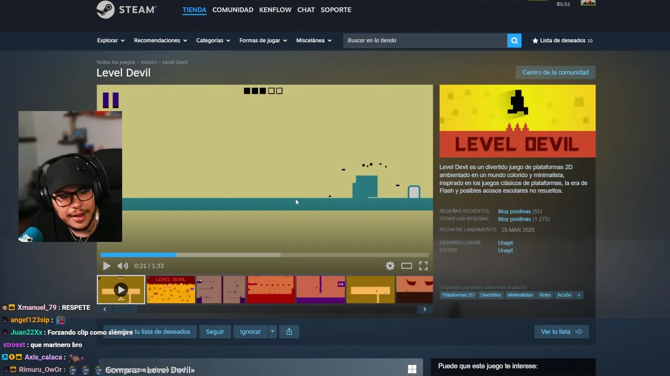The width and height of the screenshot is (670, 376).
Task: Click the magnifying glass search button
Action: 514,41
